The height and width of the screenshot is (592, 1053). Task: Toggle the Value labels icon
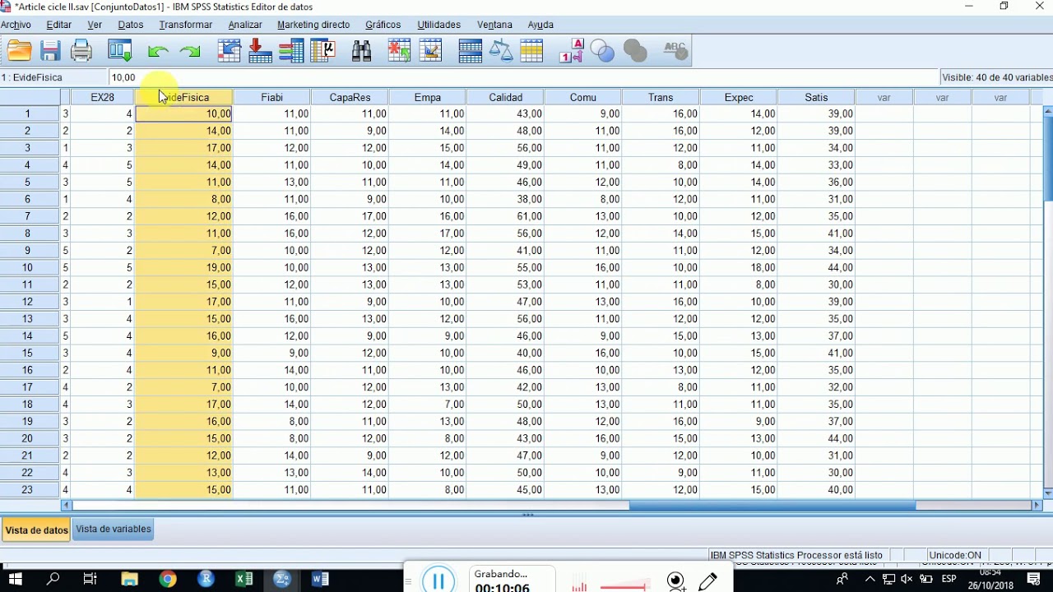(572, 51)
